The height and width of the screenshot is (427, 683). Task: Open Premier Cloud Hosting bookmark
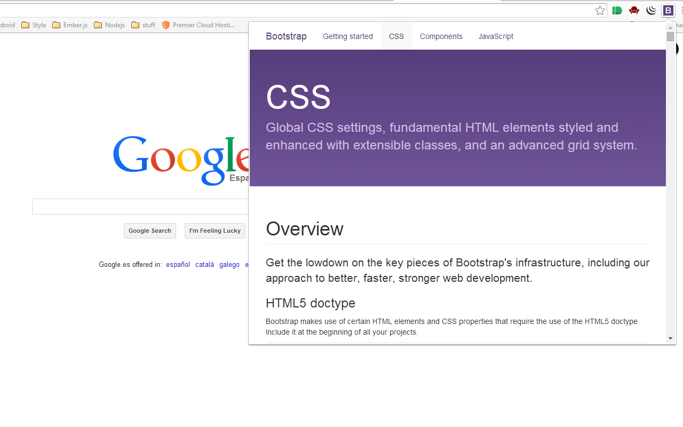pos(198,25)
